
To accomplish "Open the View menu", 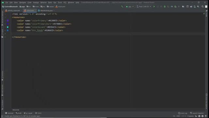I will click(x=16, y=3).
